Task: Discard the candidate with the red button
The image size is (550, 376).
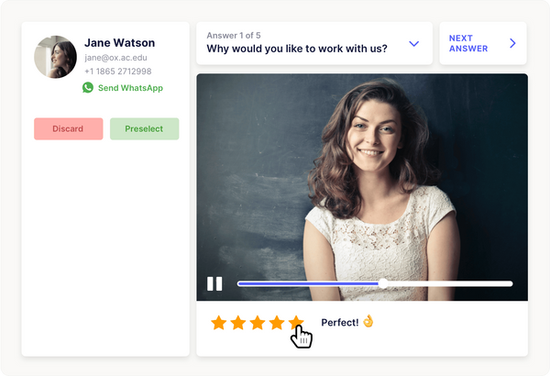Action: [x=68, y=129]
